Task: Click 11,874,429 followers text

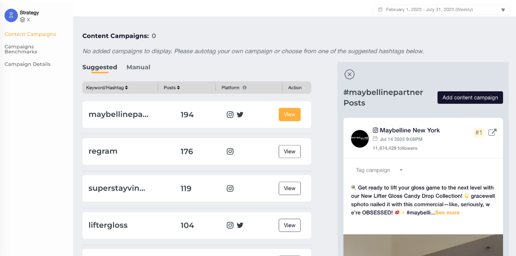Action: click(395, 148)
